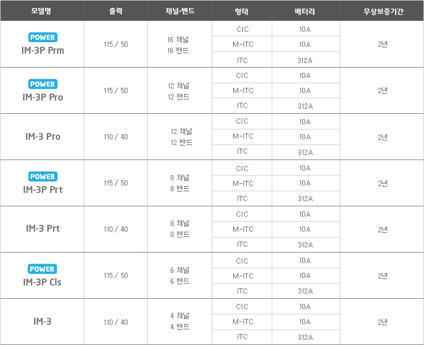Screen dimensions: 424x345
Task: Click the 무상보증기간 column header
Action: pos(382,11)
